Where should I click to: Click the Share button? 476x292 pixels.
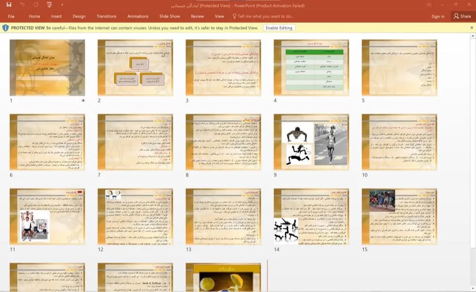point(462,16)
